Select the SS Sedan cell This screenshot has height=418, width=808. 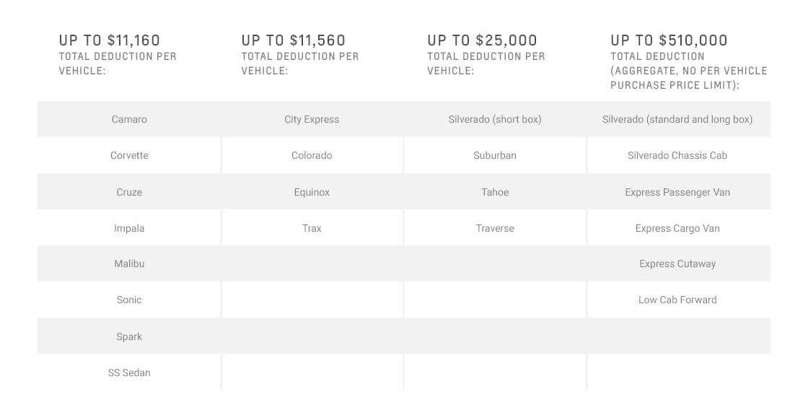click(x=129, y=373)
